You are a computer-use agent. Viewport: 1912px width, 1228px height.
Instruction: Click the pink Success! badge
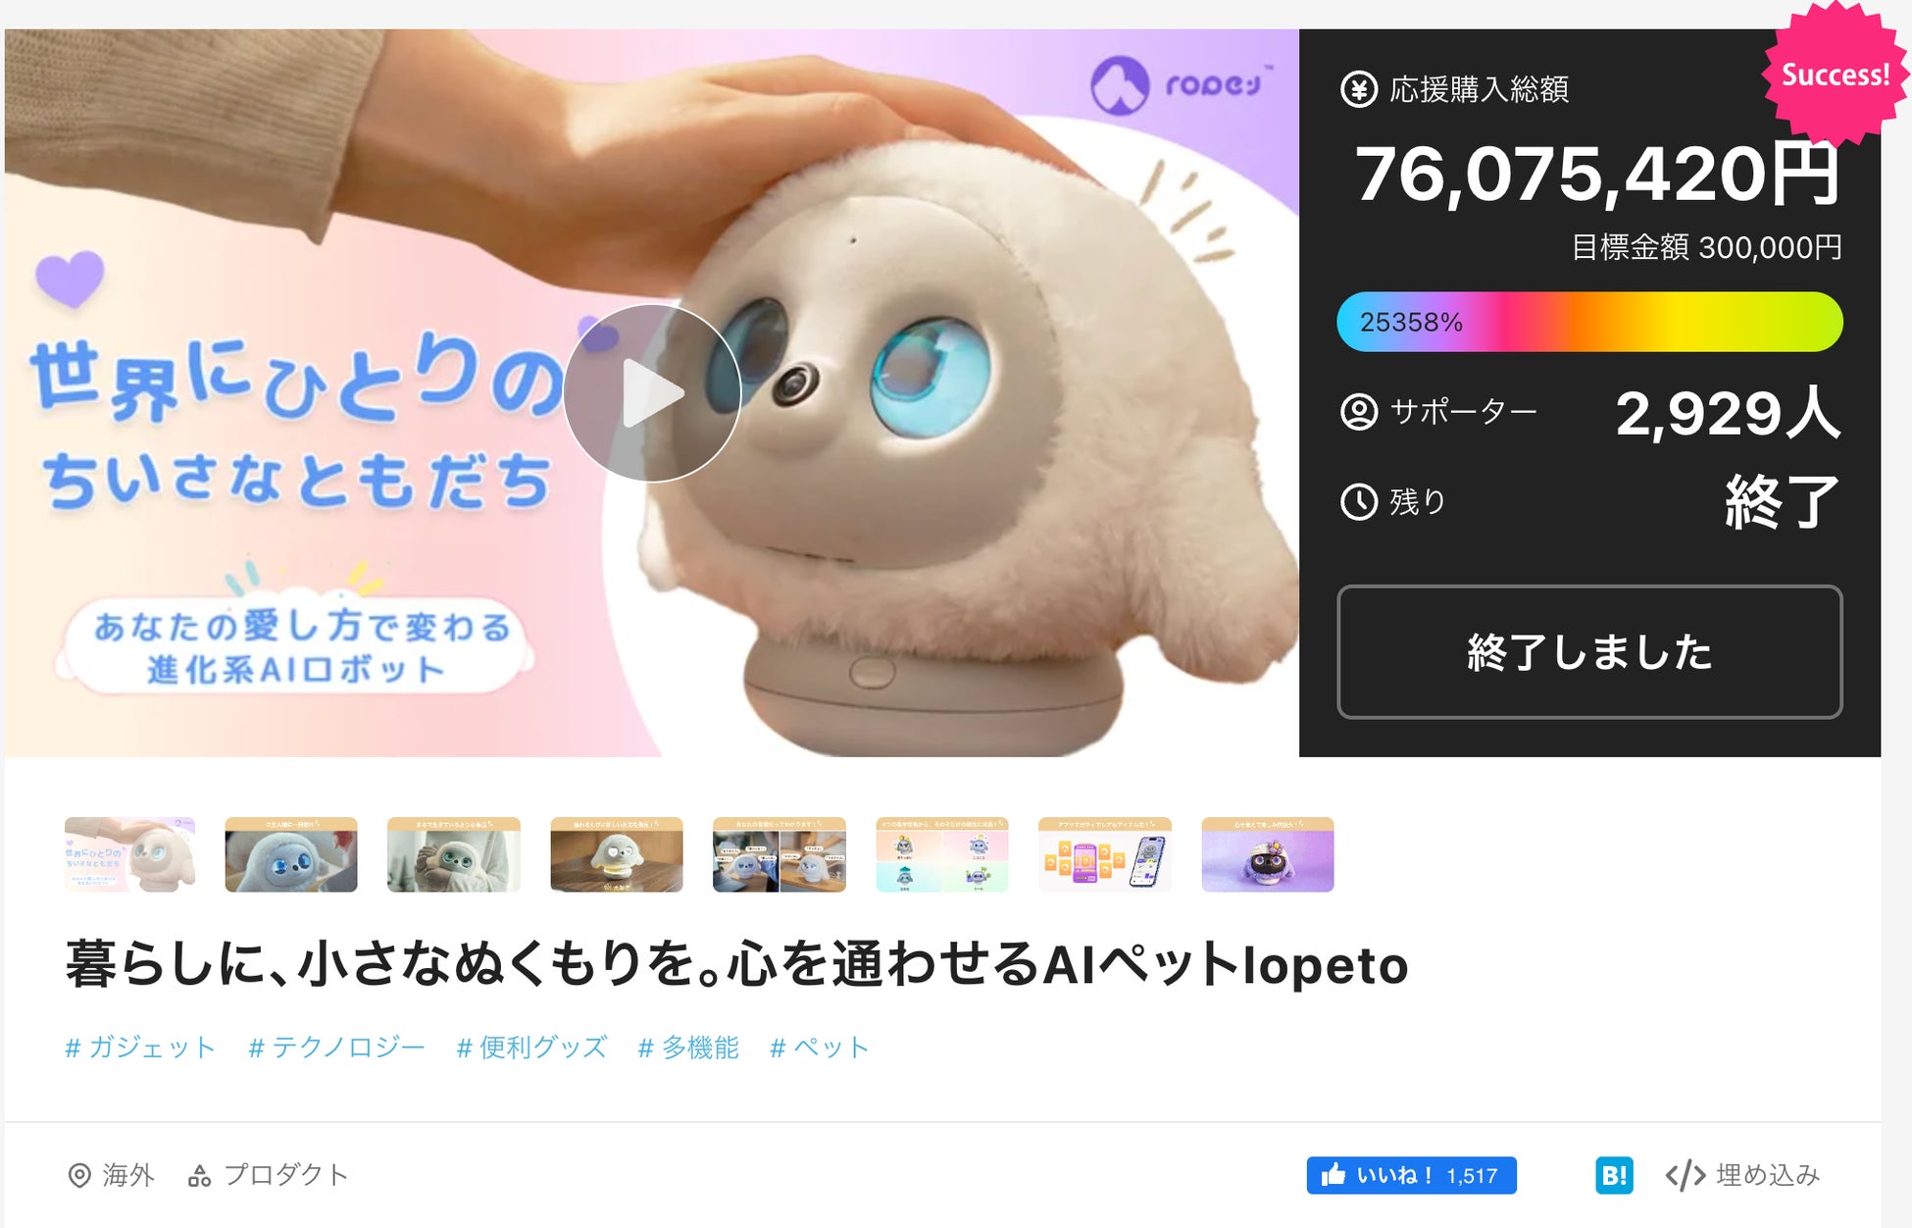pyautogui.click(x=1835, y=75)
